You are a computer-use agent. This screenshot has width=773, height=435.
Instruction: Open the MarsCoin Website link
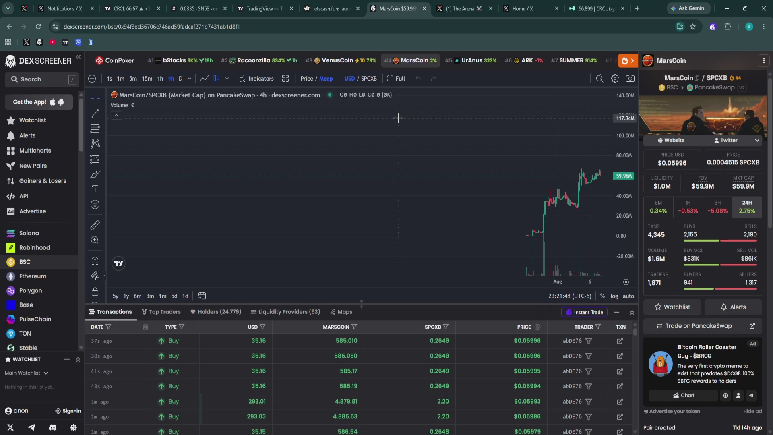point(671,140)
